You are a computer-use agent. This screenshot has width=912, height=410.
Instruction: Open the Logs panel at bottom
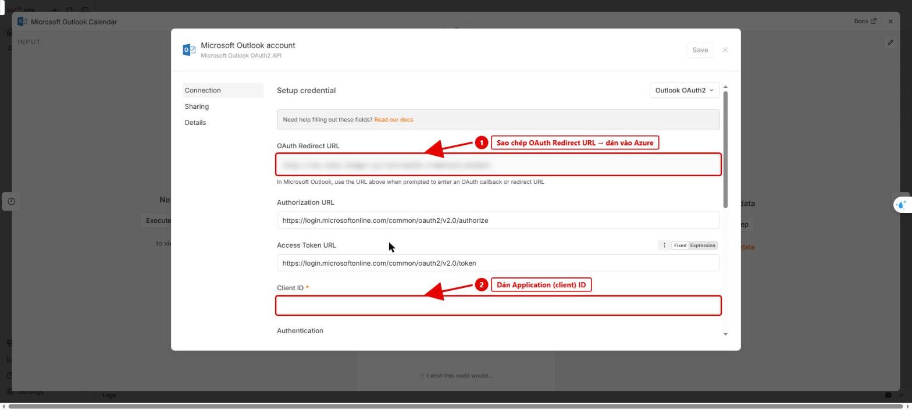coord(109,395)
